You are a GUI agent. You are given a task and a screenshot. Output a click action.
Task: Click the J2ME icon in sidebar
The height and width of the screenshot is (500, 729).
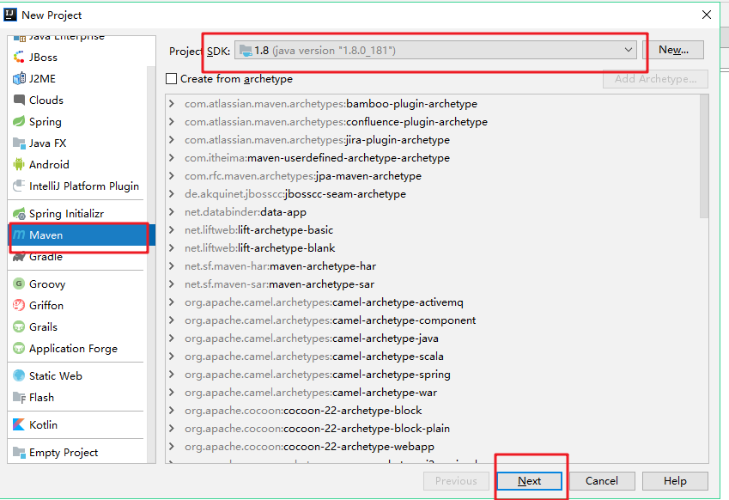click(x=19, y=78)
